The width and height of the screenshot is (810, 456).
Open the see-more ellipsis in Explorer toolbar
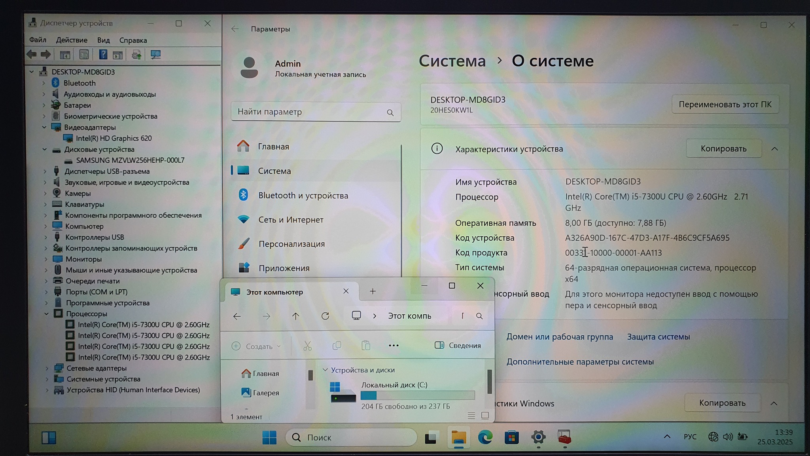(394, 346)
